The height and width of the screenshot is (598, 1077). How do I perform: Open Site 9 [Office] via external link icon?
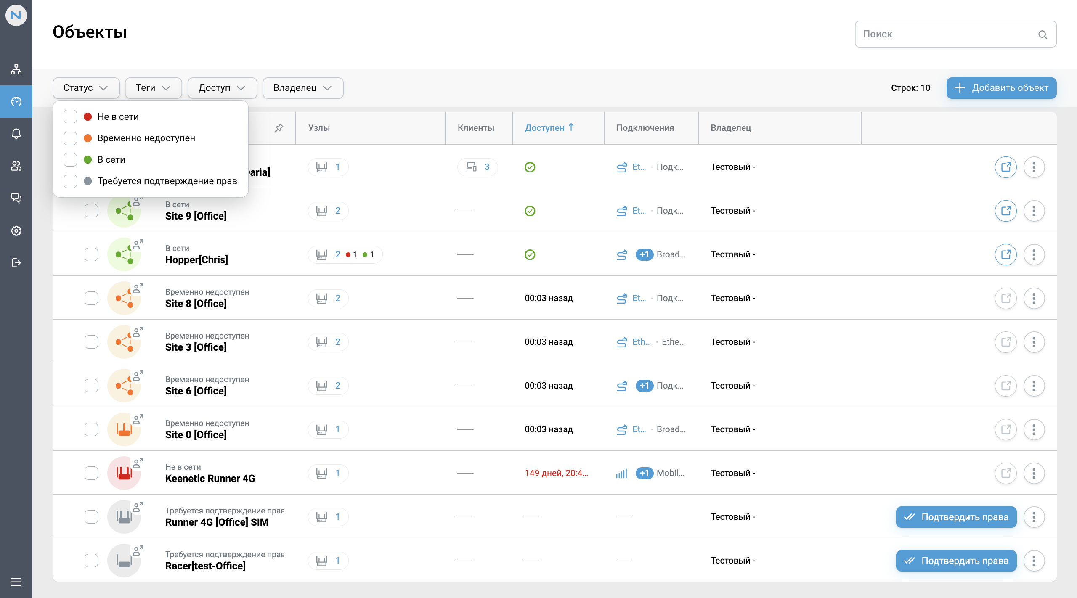pos(1006,211)
